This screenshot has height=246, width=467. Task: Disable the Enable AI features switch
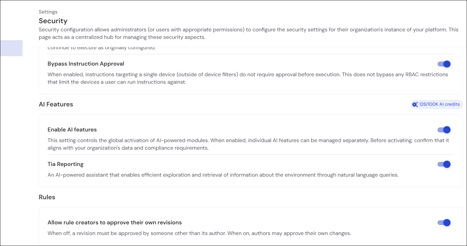(444, 130)
